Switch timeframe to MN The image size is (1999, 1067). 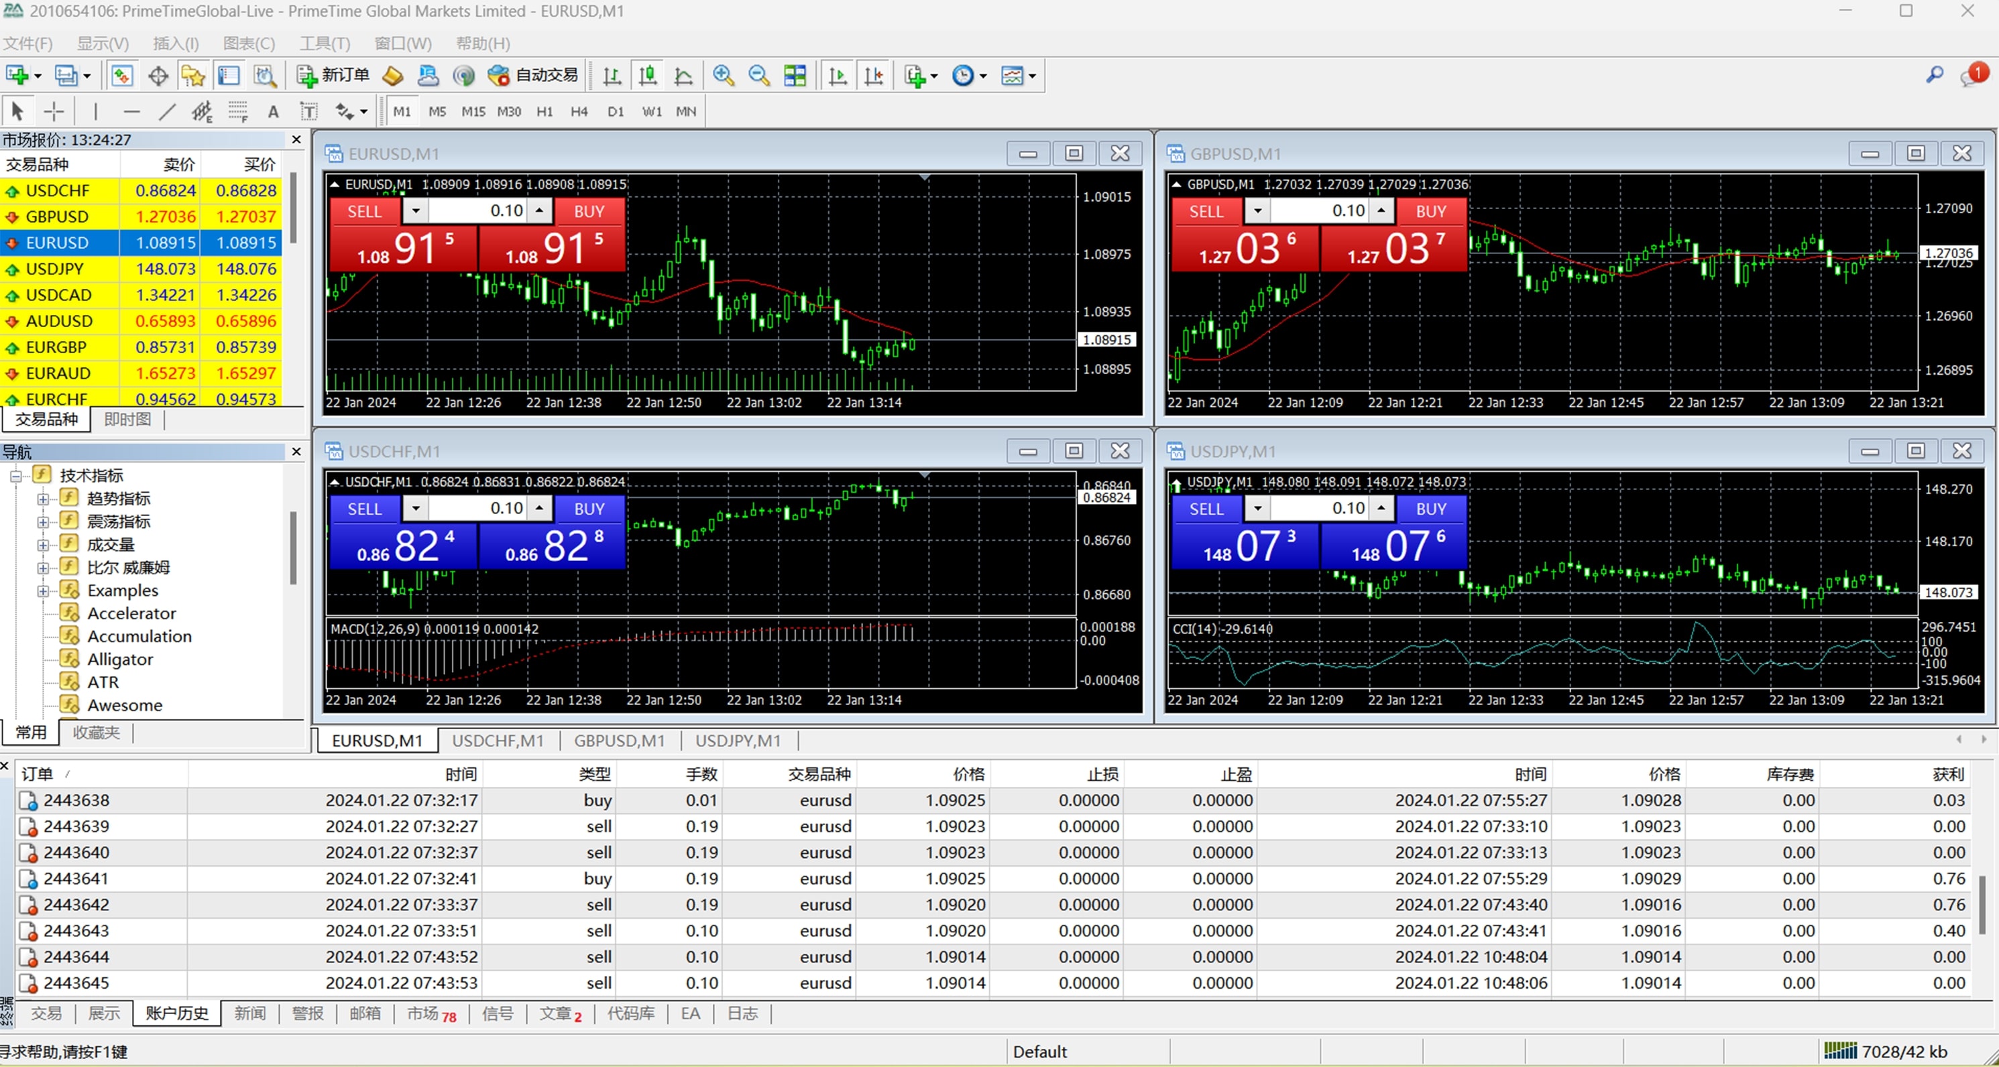[x=686, y=111]
